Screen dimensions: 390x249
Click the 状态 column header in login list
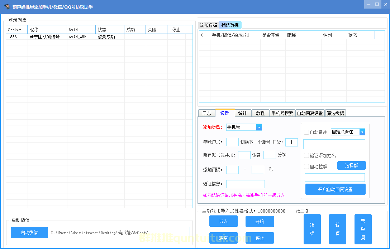[110, 30]
